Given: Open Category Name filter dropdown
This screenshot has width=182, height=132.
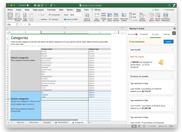Looking at the screenshot, I should (87, 49).
